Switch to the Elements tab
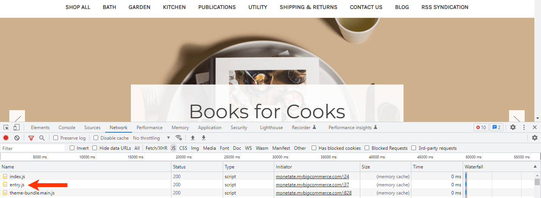 tap(41, 127)
